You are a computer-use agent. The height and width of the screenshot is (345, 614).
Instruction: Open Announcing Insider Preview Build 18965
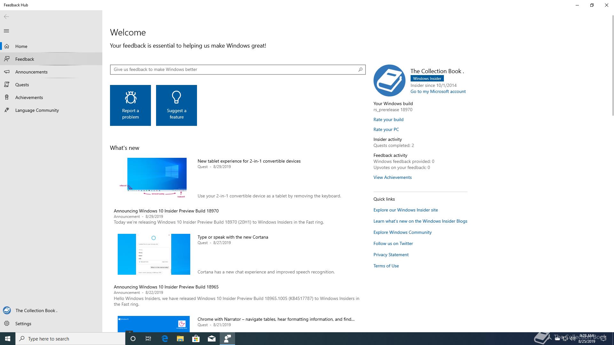tap(166, 287)
